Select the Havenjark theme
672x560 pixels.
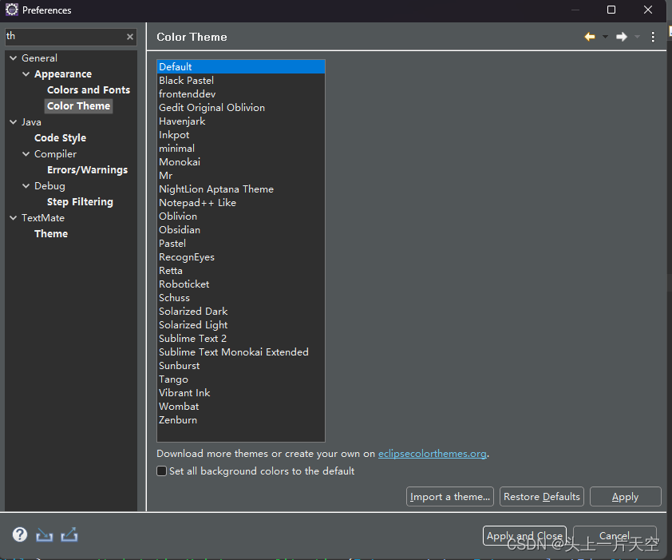pyautogui.click(x=241, y=121)
